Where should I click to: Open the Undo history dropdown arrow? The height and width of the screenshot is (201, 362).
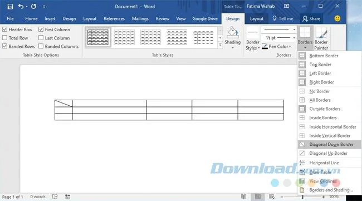click(x=26, y=7)
